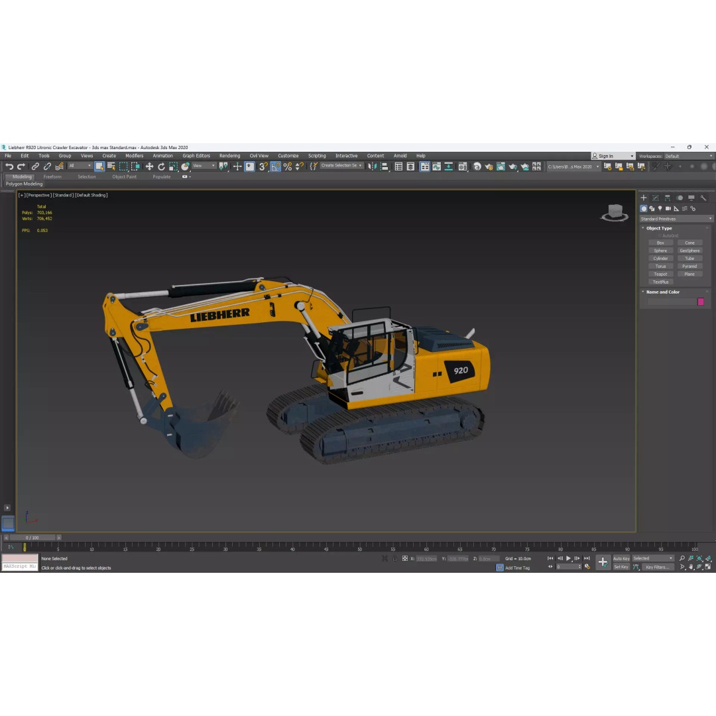Image resolution: width=716 pixels, height=716 pixels.
Task: Click the Cylinder primitive button
Action: pos(660,259)
